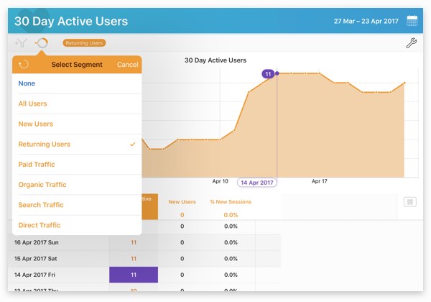The width and height of the screenshot is (431, 302).
Task: Click the Returning Users segment badge
Action: pos(85,43)
